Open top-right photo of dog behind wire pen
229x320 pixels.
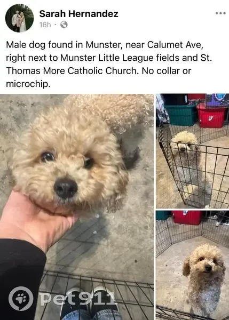click(x=192, y=151)
